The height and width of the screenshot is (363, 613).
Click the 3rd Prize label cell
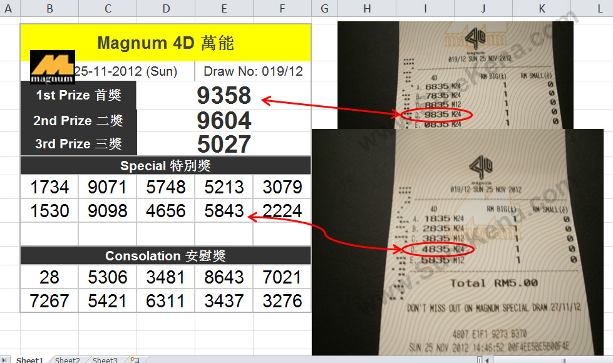click(78, 144)
